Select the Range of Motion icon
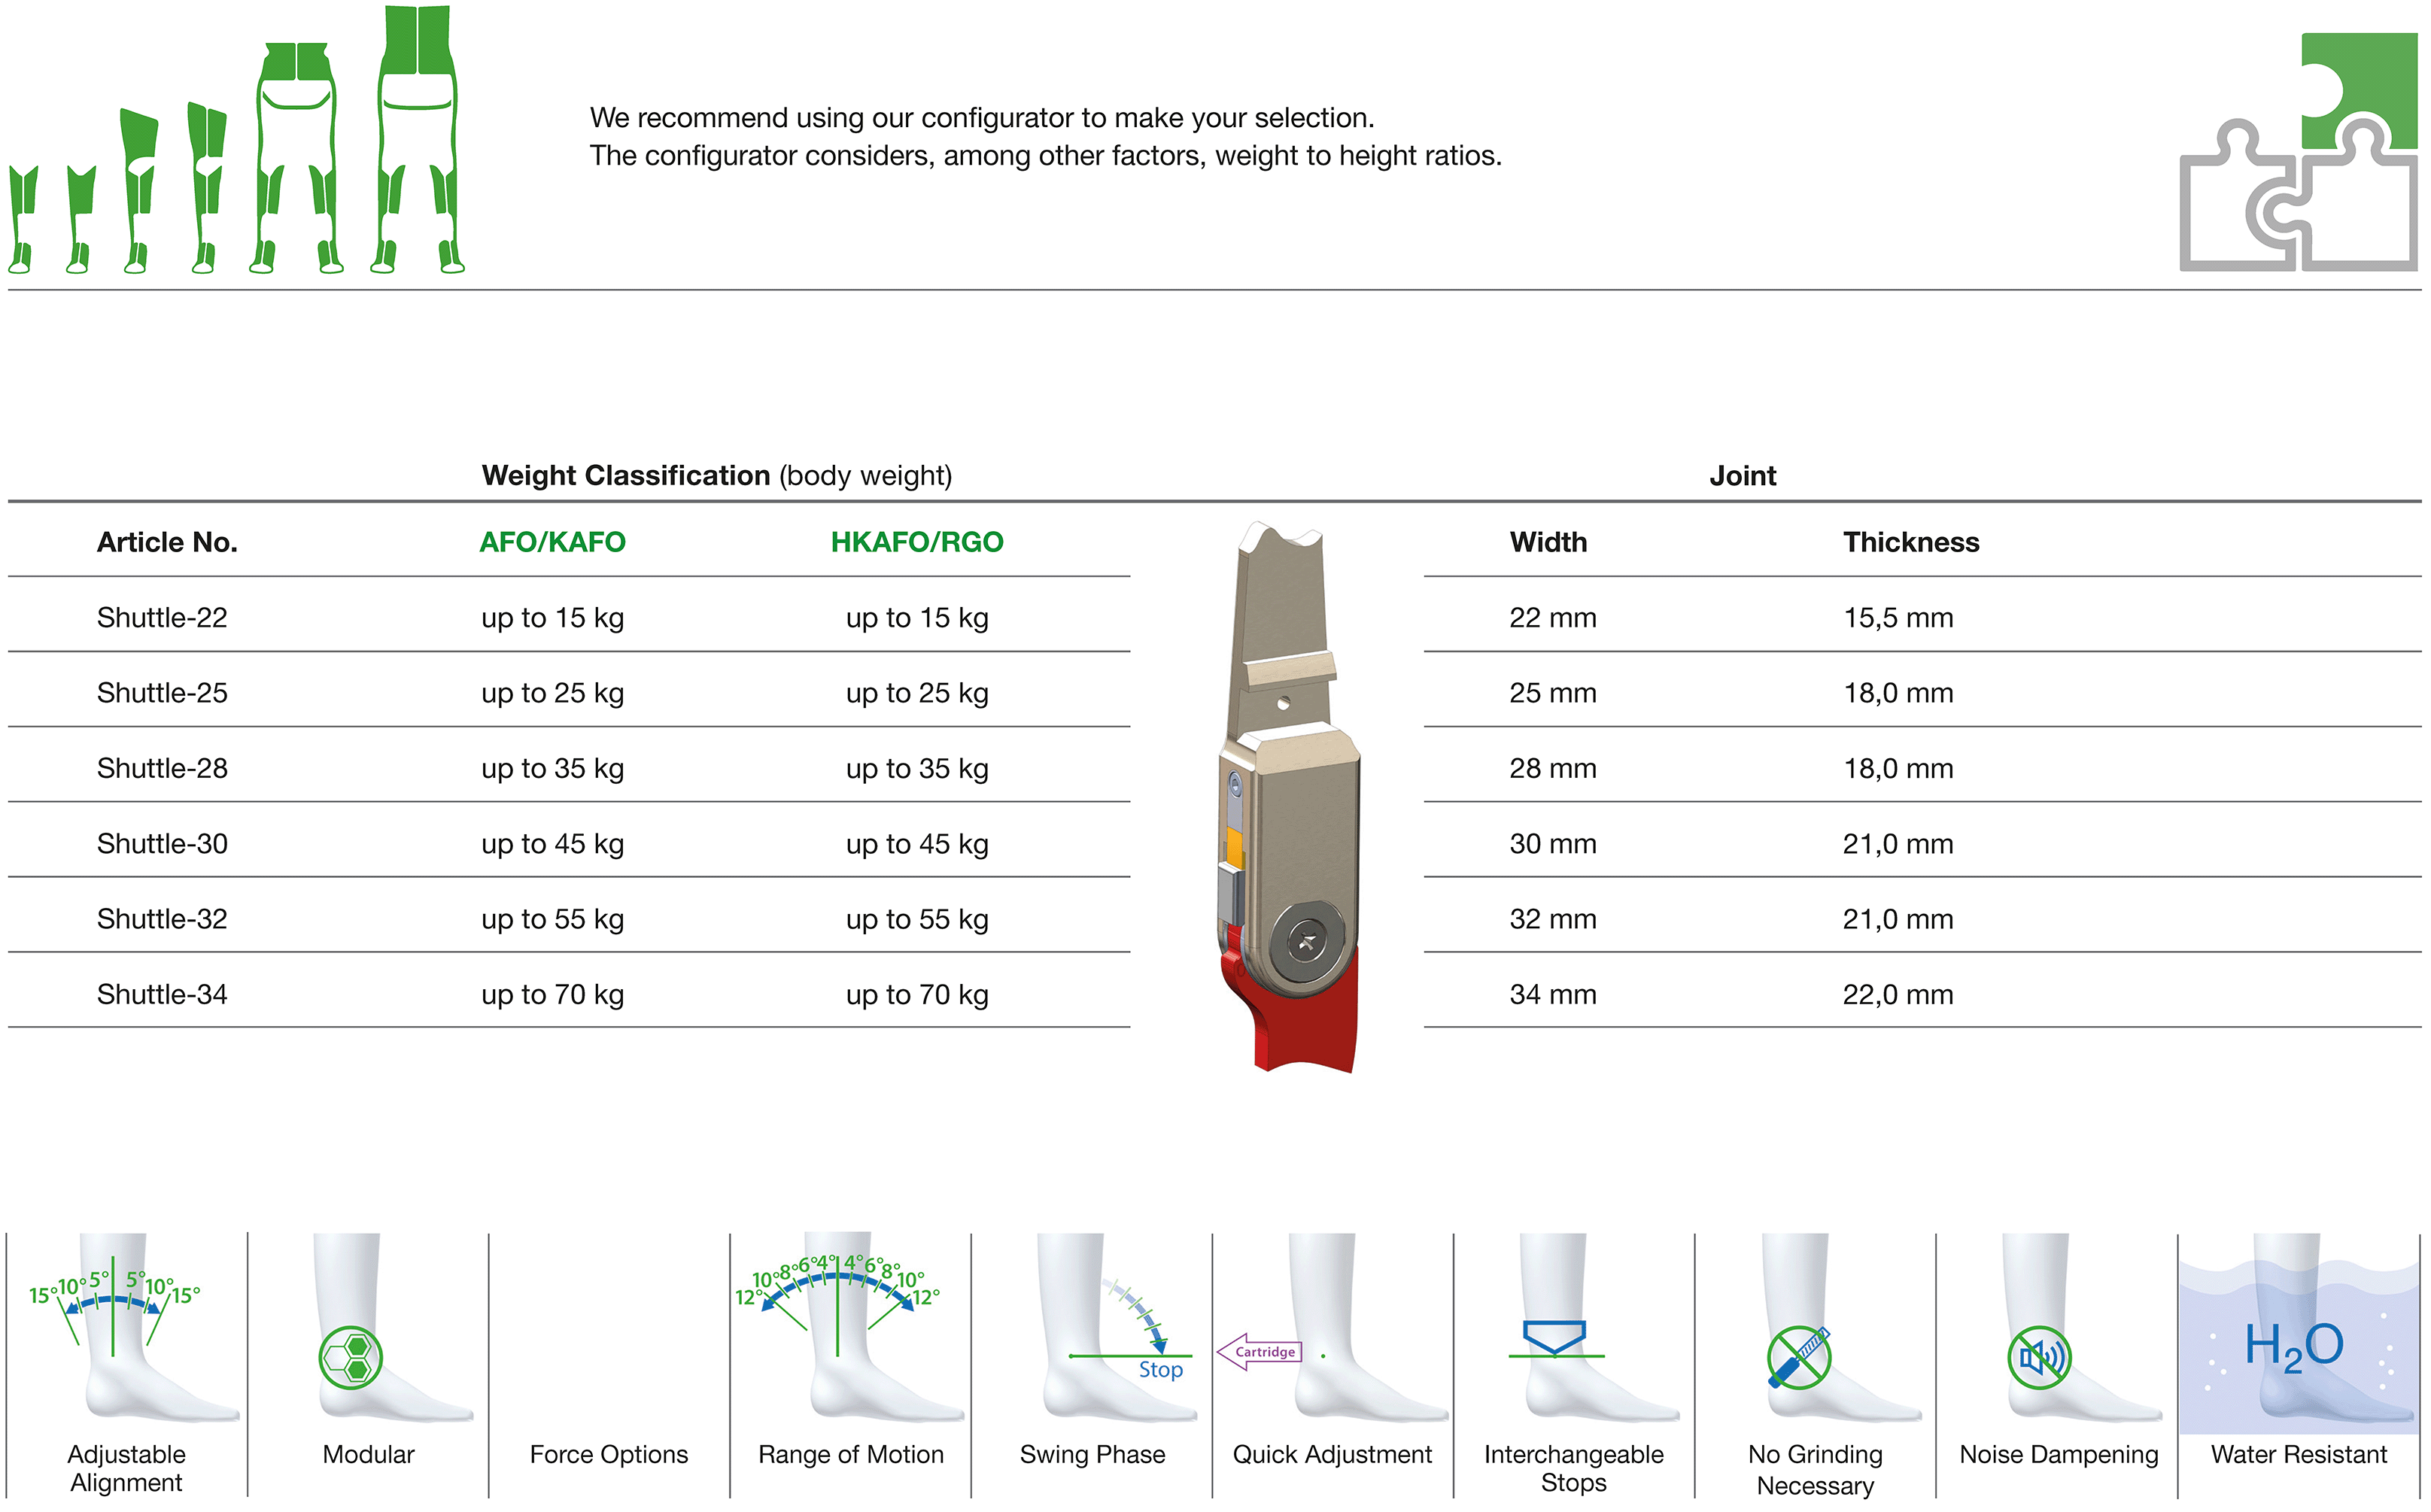 pyautogui.click(x=850, y=1328)
